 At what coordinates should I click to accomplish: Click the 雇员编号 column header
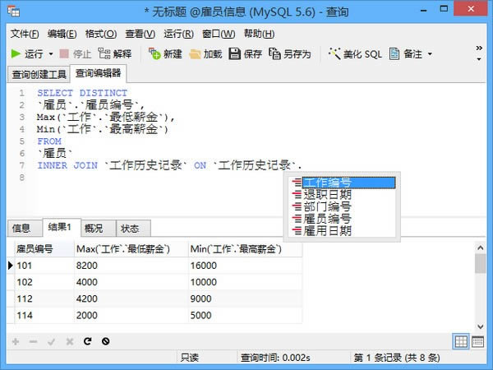[x=44, y=249]
